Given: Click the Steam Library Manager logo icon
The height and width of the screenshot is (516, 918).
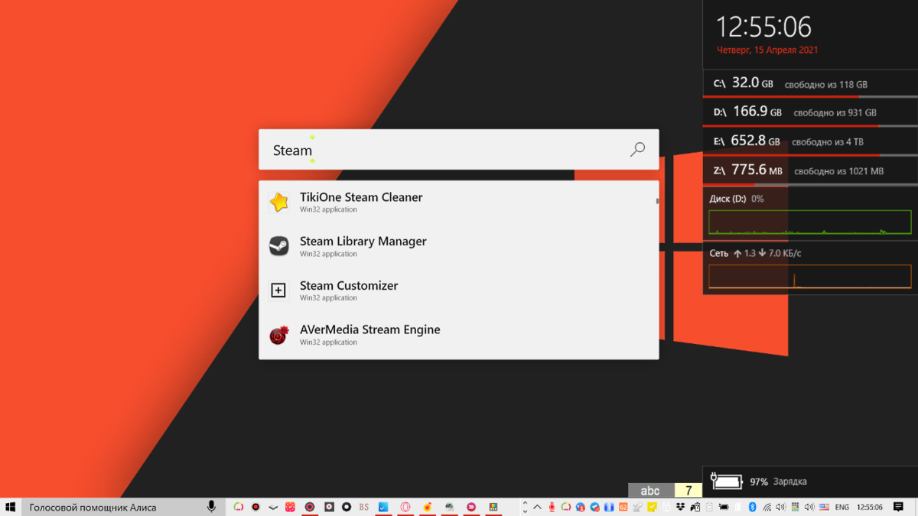Looking at the screenshot, I should click(279, 246).
